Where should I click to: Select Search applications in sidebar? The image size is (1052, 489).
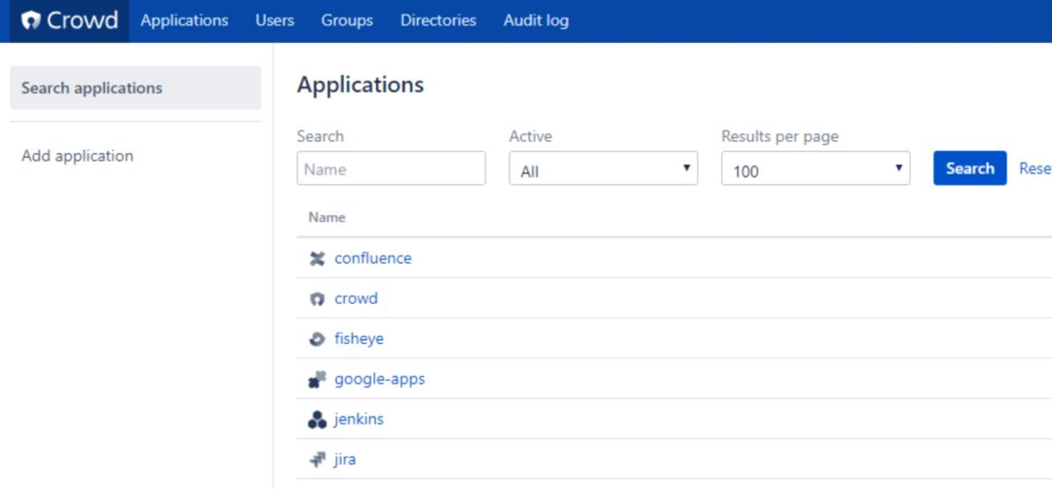135,88
